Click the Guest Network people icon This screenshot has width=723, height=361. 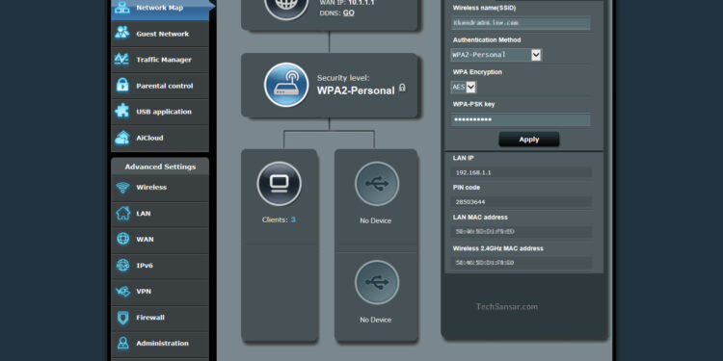click(122, 33)
